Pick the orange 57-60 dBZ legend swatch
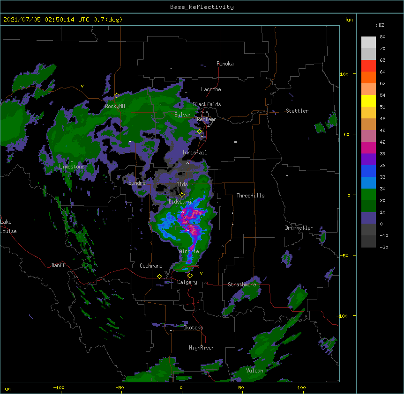The width and height of the screenshot is (404, 394). pyautogui.click(x=368, y=77)
